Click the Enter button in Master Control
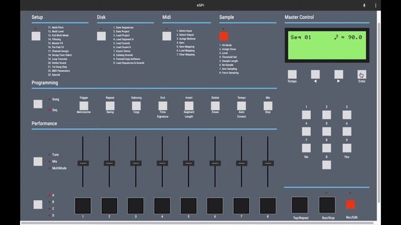Image resolution: width=401 pixels, height=225 pixels. click(362, 74)
